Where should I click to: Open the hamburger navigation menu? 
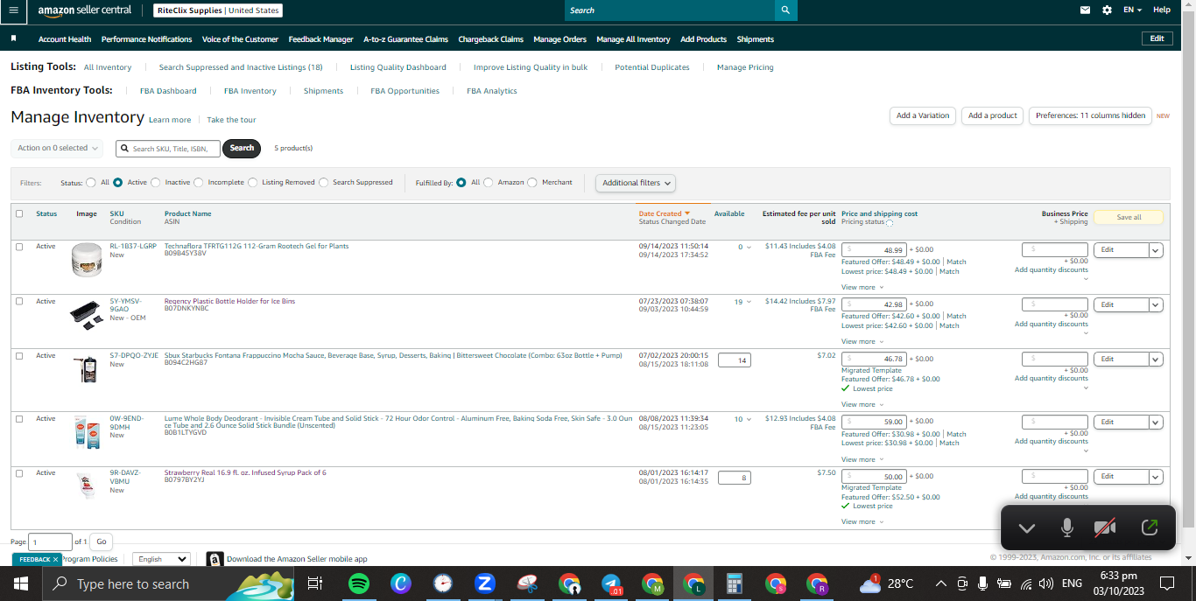tap(13, 10)
